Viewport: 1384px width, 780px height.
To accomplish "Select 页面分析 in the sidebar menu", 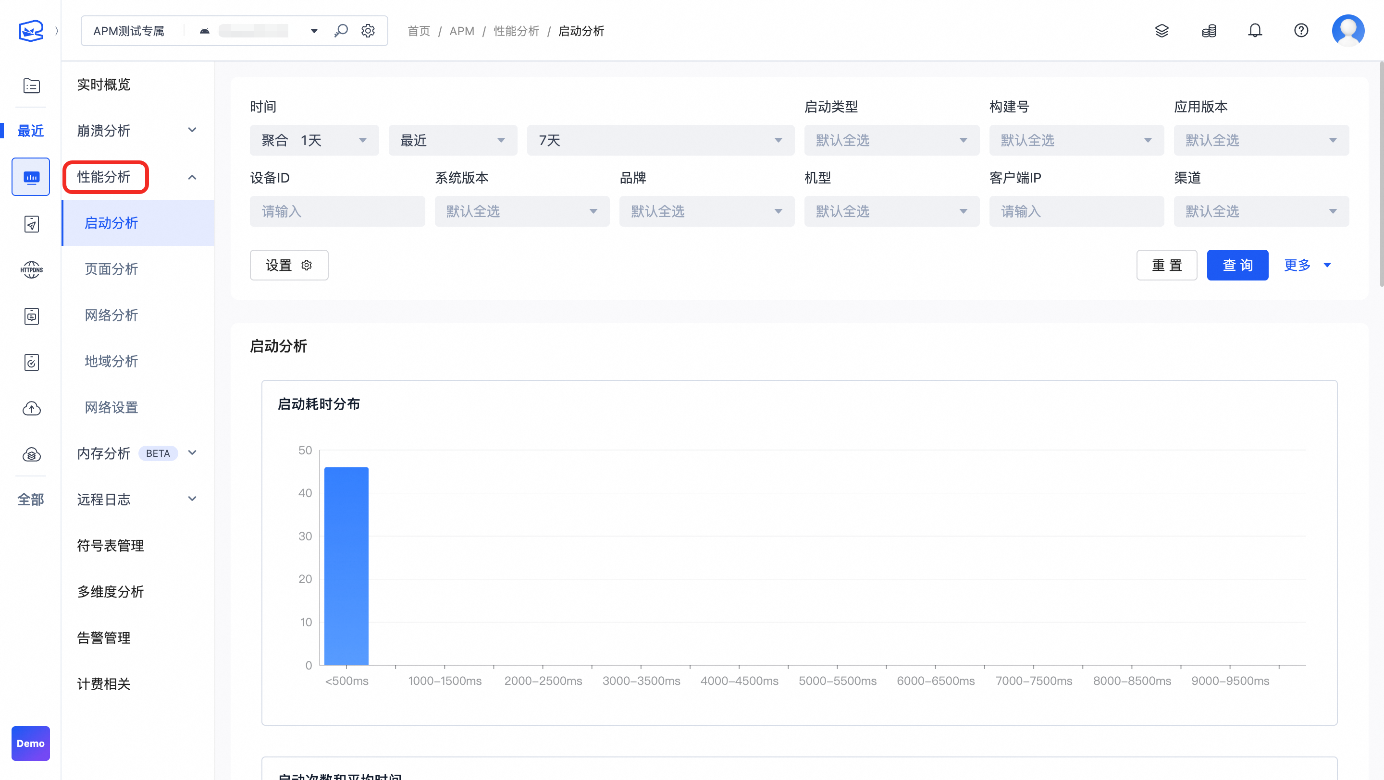I will click(x=111, y=269).
